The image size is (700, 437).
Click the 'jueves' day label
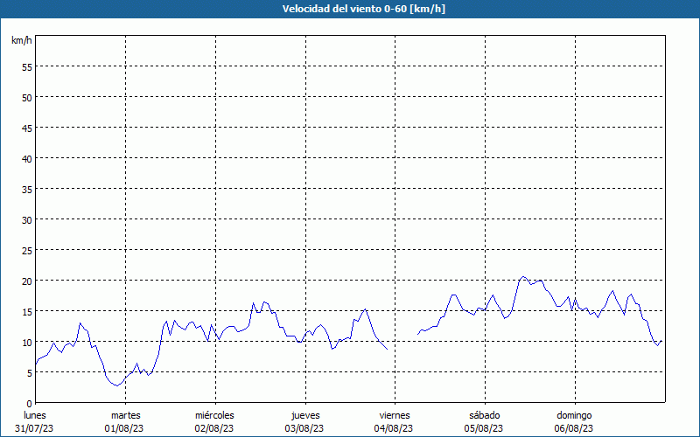tap(305, 416)
